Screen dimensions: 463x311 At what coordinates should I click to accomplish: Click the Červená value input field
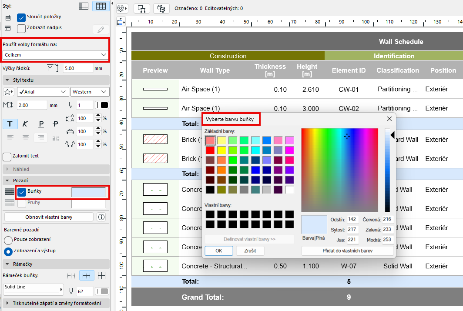pos(387,219)
